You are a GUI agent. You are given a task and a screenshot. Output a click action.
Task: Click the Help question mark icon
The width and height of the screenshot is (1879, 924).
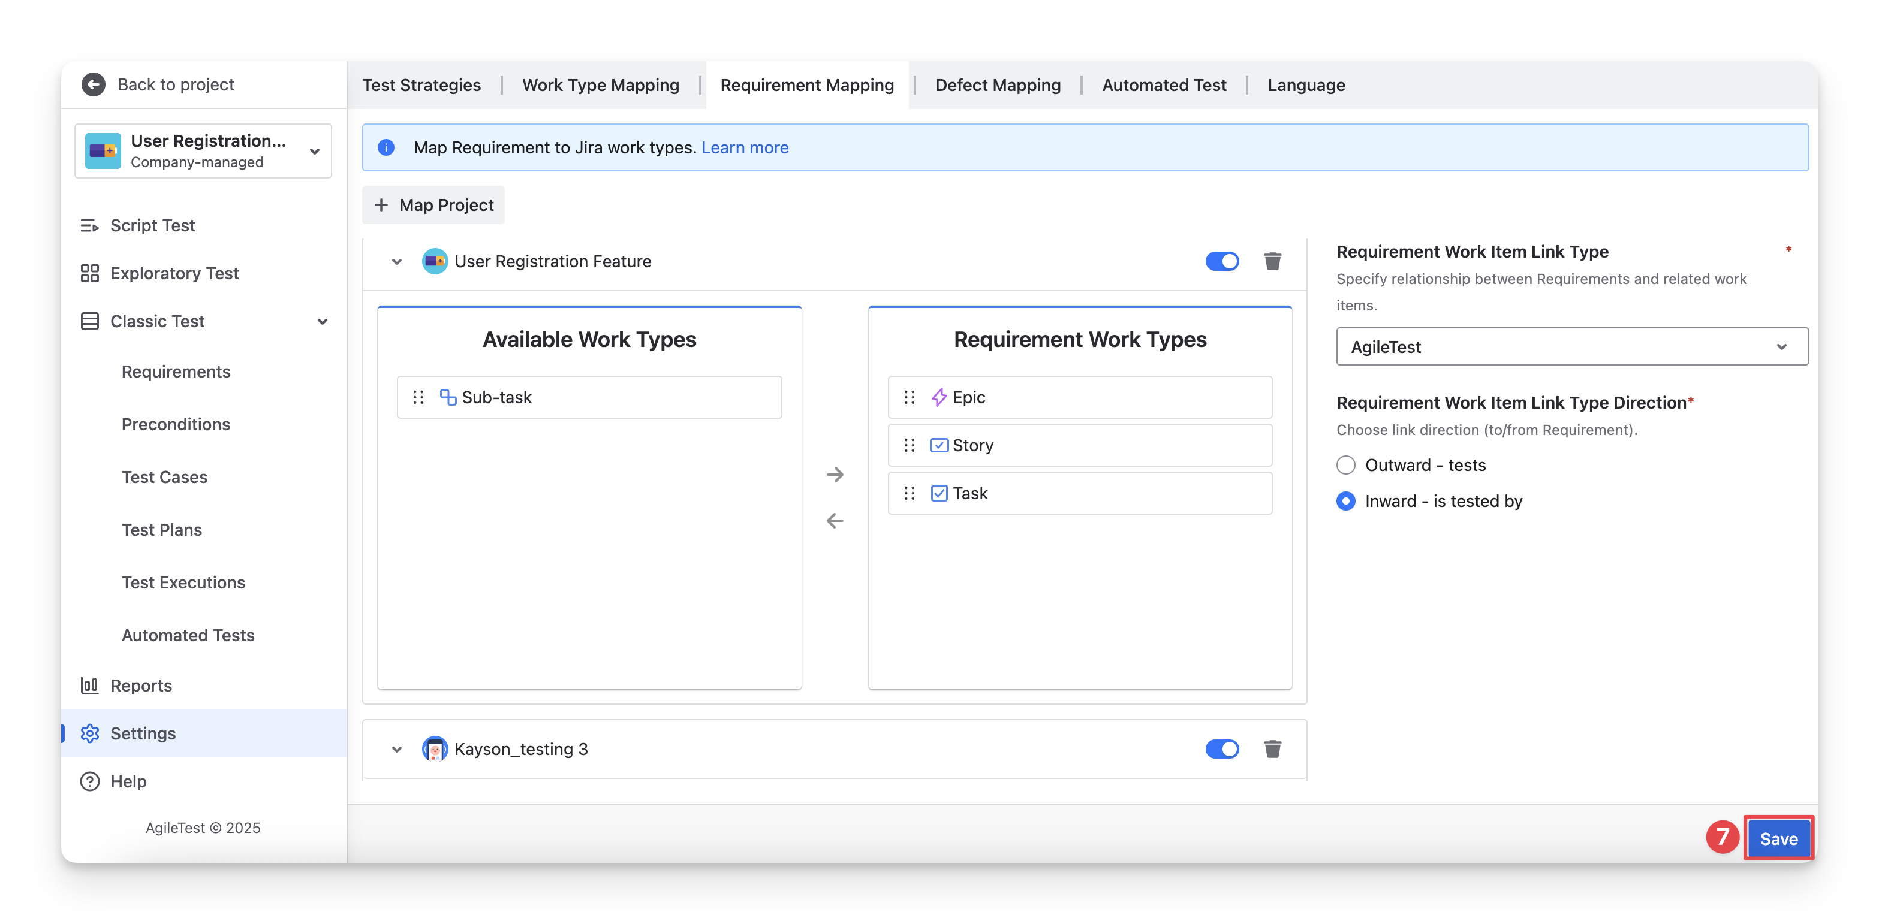[90, 781]
